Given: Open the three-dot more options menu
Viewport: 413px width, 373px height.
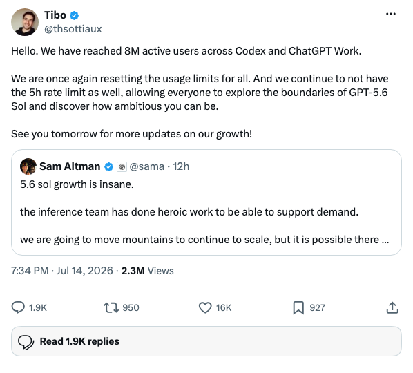Looking at the screenshot, I should 391,14.
